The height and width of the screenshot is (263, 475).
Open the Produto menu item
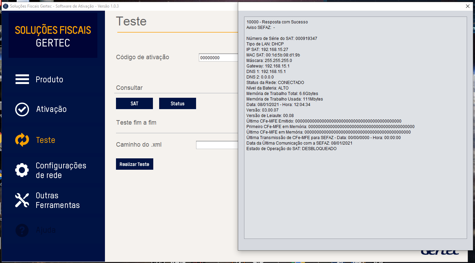pos(49,80)
